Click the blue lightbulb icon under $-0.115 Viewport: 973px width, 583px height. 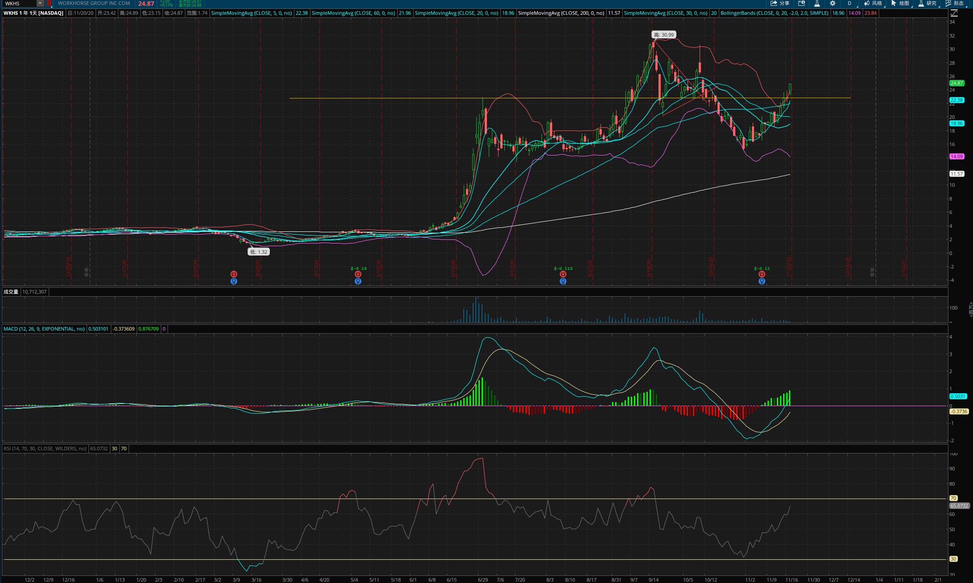pos(563,281)
